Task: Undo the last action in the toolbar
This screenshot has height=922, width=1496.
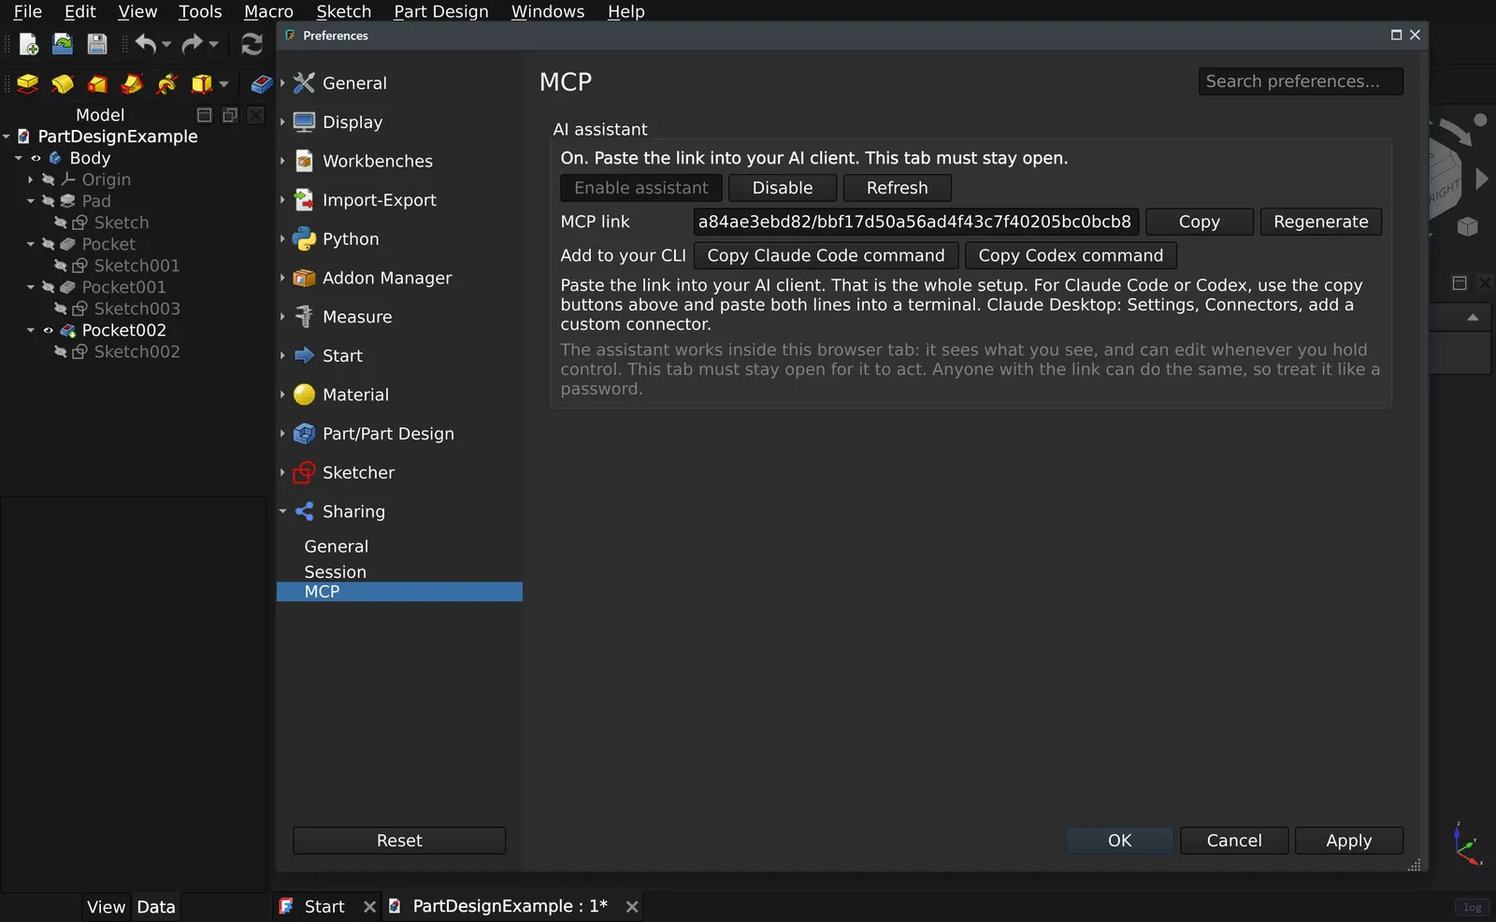Action: tap(146, 44)
